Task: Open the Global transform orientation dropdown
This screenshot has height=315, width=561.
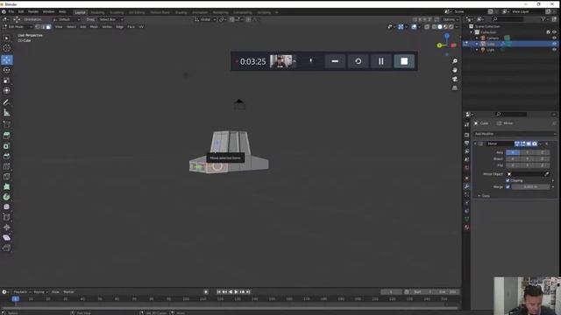Action: 205,19
